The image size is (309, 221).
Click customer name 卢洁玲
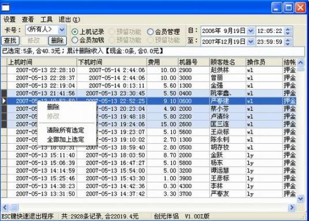[220, 117]
